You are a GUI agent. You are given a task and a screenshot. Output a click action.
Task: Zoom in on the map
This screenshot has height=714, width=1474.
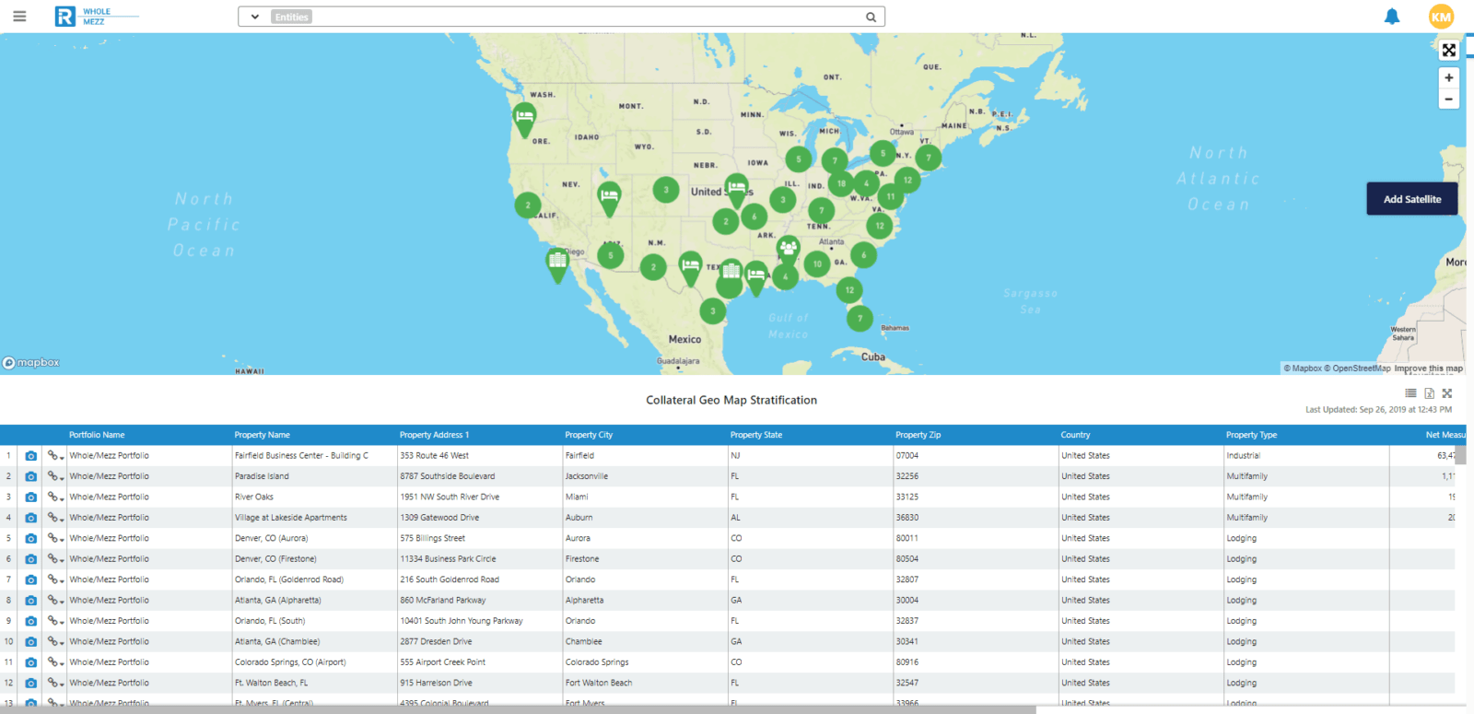pyautogui.click(x=1449, y=78)
